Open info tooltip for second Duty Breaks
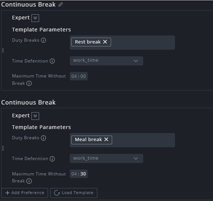Image resolution: width=213 pixels, height=201 pixels. [x=43, y=138]
